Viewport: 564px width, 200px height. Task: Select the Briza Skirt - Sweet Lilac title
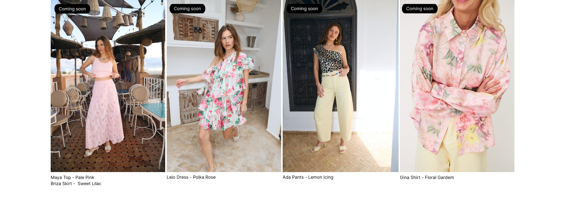pos(76,183)
